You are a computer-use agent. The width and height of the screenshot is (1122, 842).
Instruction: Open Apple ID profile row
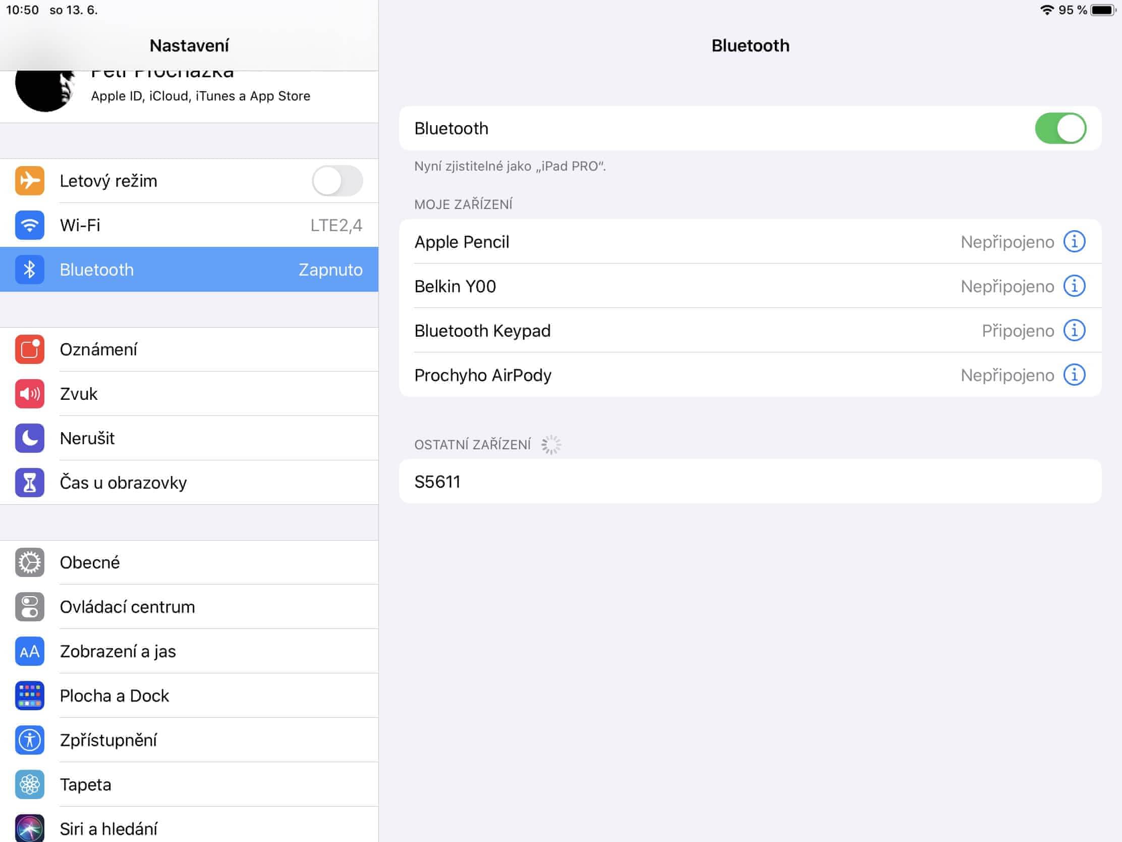click(200, 95)
